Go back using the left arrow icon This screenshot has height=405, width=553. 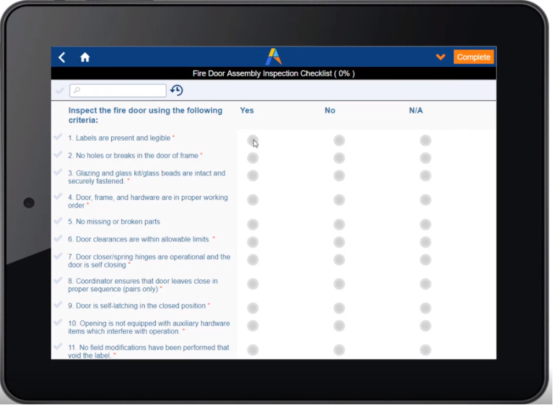tap(62, 57)
